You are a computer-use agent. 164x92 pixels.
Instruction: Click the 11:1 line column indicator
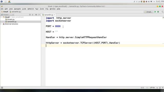click(142, 88)
